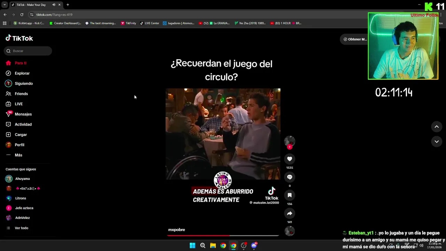Viewport: 446px width, 251px height.
Task: Open the TikFinity bookmark
Action: point(128,23)
